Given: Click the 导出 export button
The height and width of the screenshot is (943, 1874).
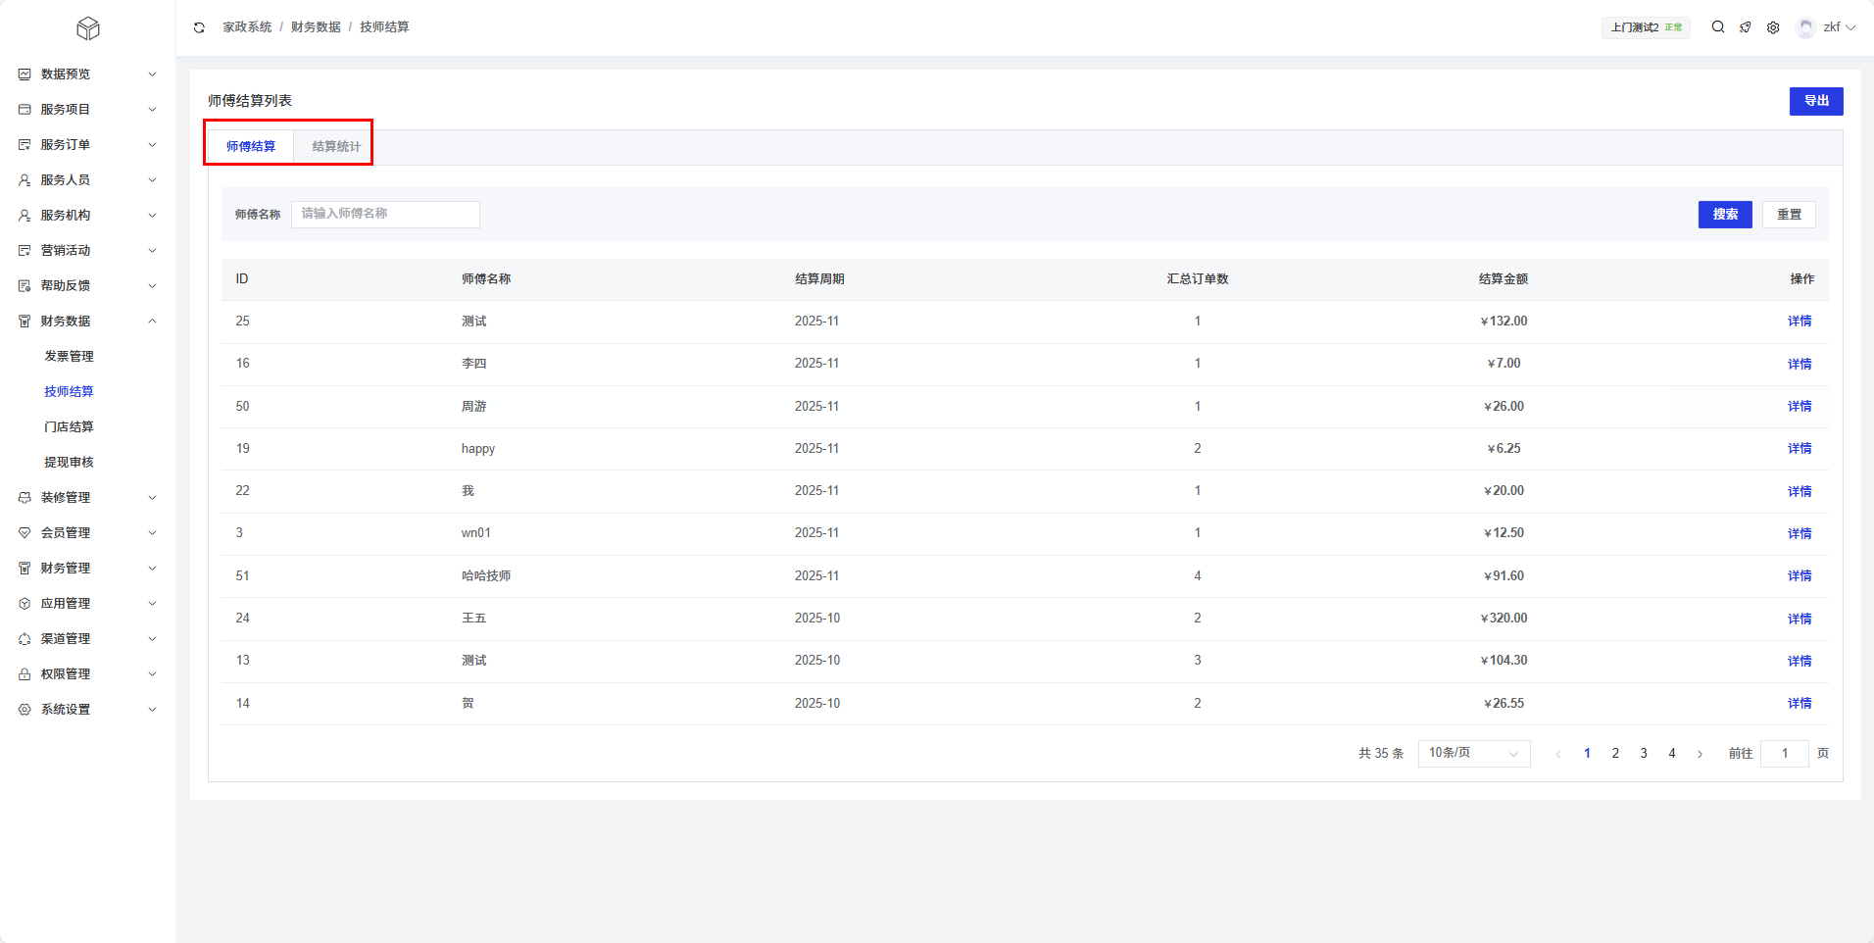Looking at the screenshot, I should click(x=1816, y=101).
